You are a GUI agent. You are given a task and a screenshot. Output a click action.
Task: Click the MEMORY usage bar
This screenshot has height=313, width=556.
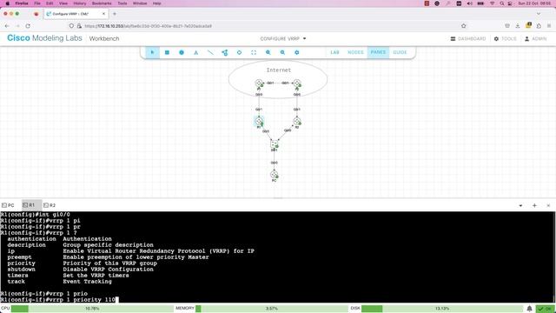coord(271,309)
